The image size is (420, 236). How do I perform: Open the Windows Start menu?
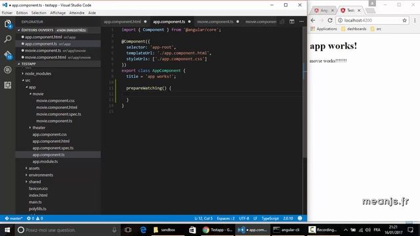tap(7, 230)
